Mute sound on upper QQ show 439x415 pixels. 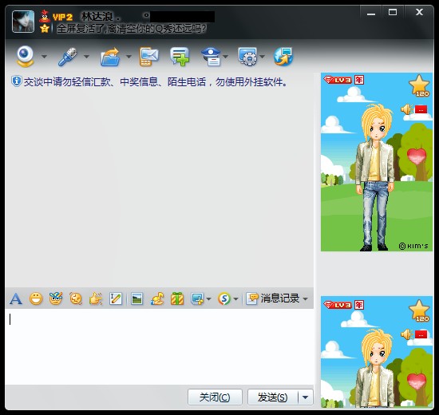(x=407, y=109)
